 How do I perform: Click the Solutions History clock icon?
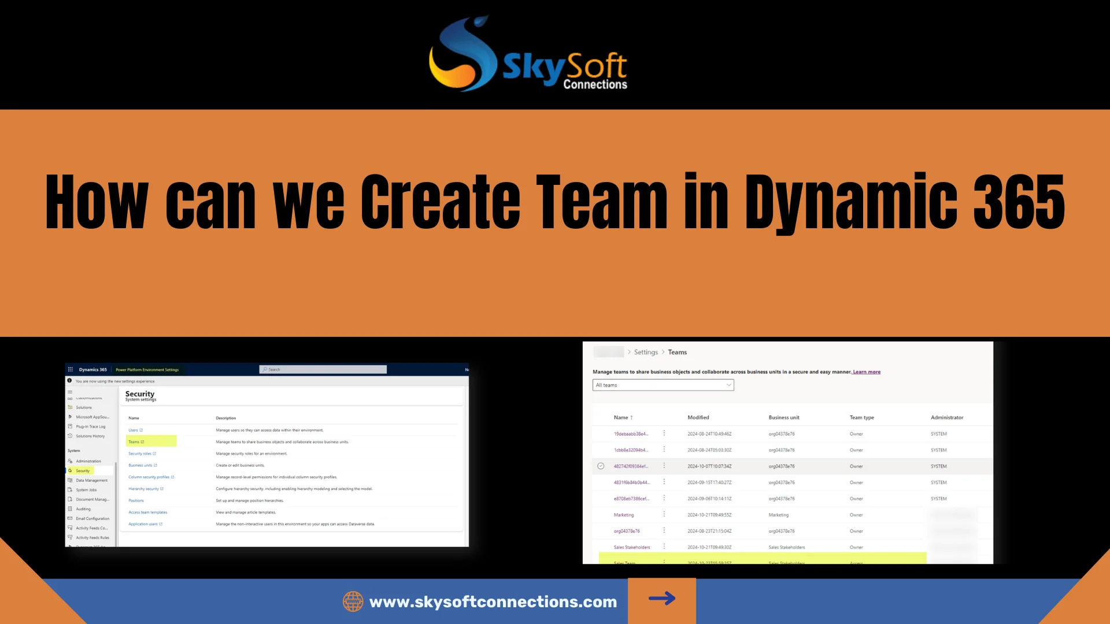[x=70, y=436]
